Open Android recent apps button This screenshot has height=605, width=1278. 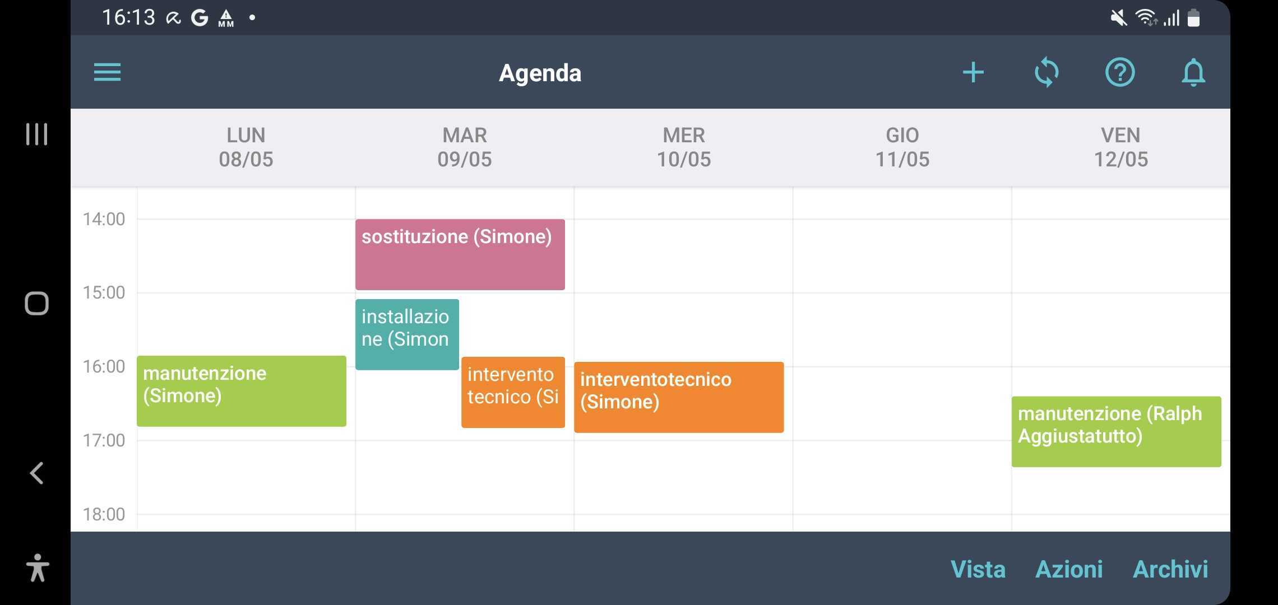36,134
